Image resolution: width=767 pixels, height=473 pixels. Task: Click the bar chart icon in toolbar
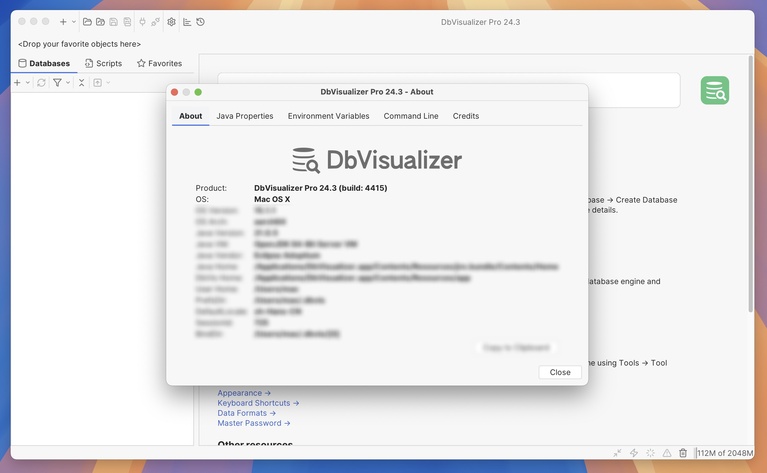187,22
